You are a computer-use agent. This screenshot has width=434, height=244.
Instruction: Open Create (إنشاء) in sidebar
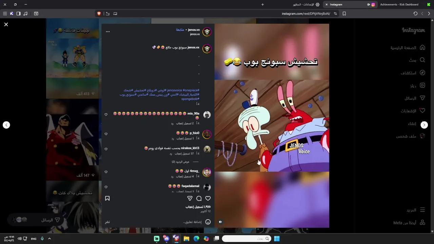click(x=416, y=124)
